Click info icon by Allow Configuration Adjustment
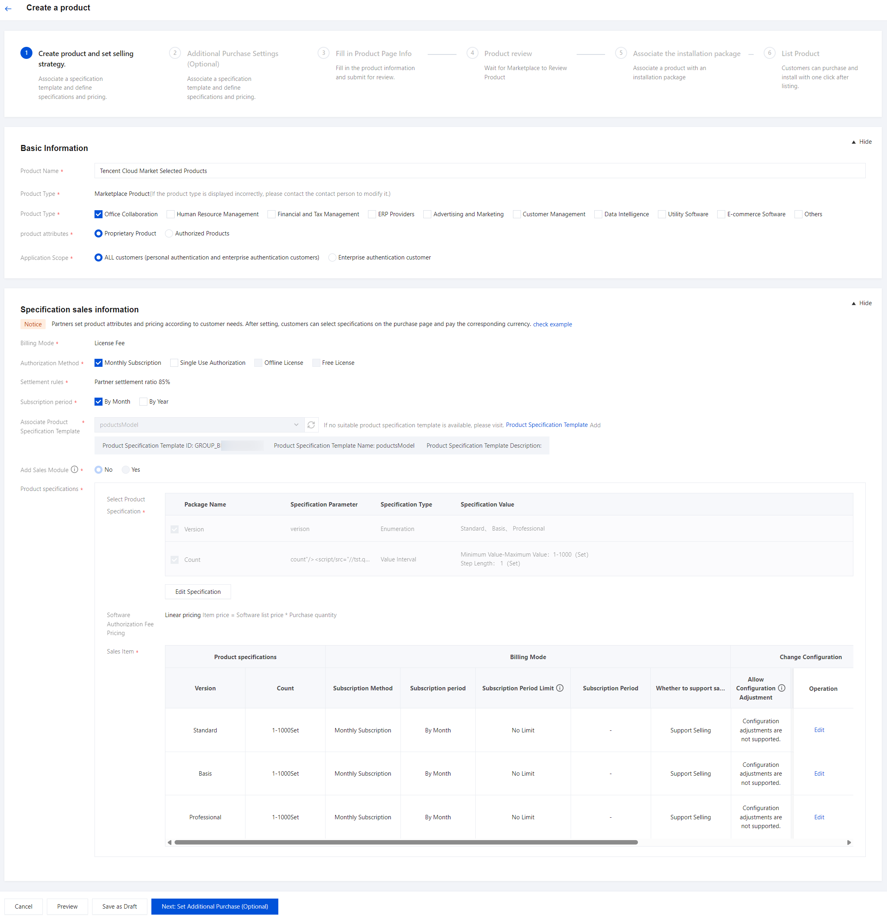The image size is (887, 917). pyautogui.click(x=782, y=688)
